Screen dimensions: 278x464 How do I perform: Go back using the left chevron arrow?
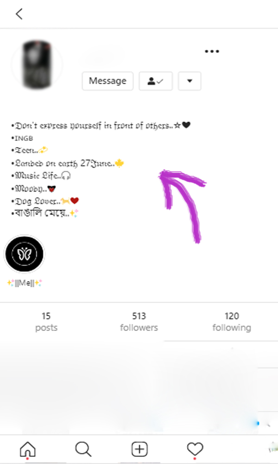(19, 14)
